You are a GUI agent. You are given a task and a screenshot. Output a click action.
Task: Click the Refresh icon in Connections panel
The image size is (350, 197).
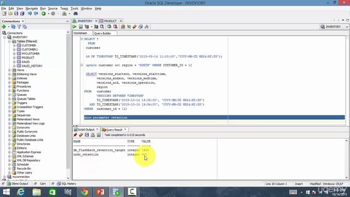pos(13,27)
